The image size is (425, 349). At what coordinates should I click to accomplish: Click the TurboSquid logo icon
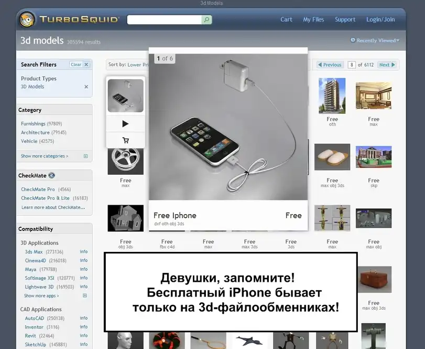tap(27, 19)
